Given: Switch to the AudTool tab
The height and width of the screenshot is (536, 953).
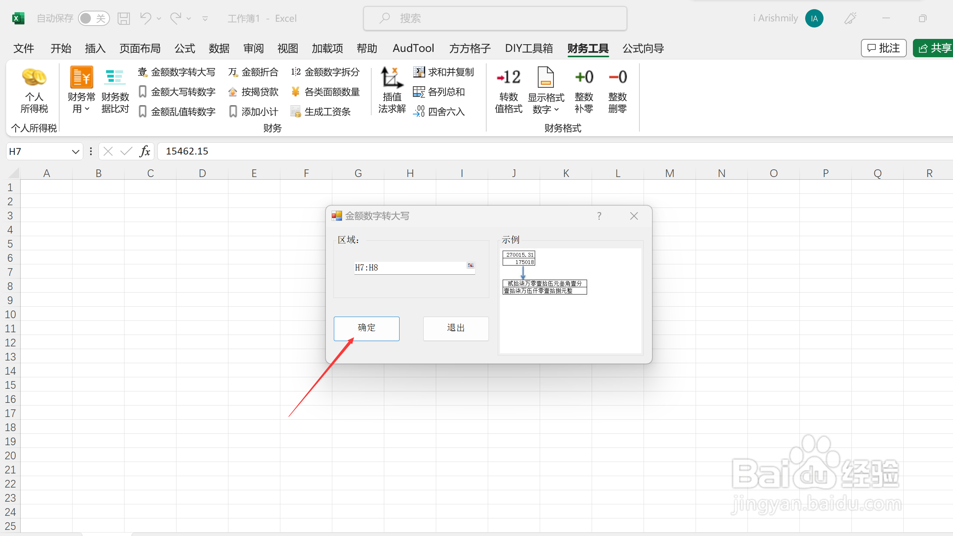Looking at the screenshot, I should click(413, 48).
